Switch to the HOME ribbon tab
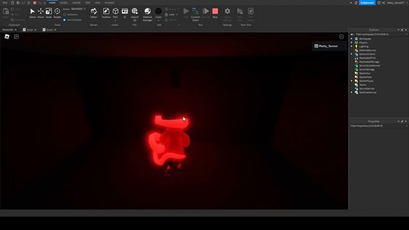 coord(52,3)
